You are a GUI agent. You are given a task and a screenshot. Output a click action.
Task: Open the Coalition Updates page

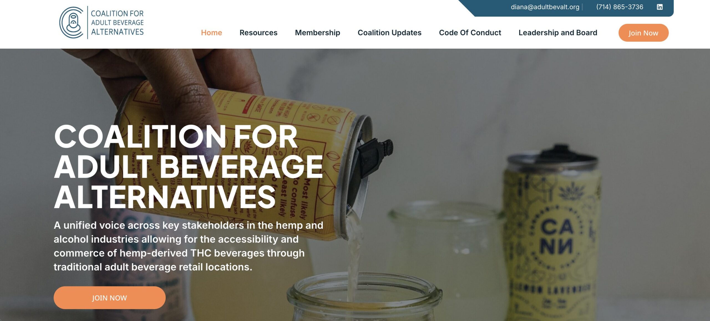389,33
